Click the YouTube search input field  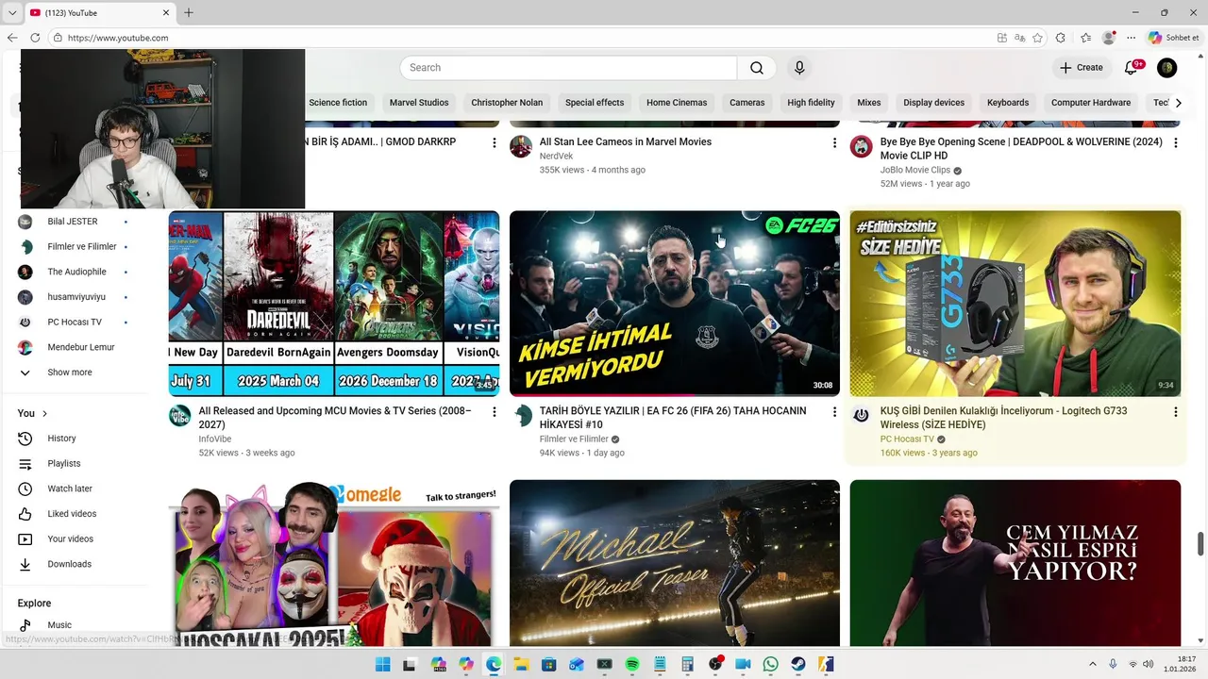point(568,68)
